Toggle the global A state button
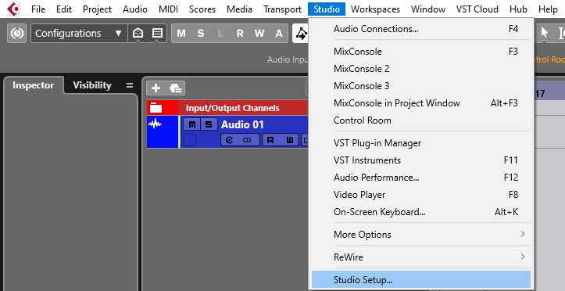The height and width of the screenshot is (291, 565). 278,34
